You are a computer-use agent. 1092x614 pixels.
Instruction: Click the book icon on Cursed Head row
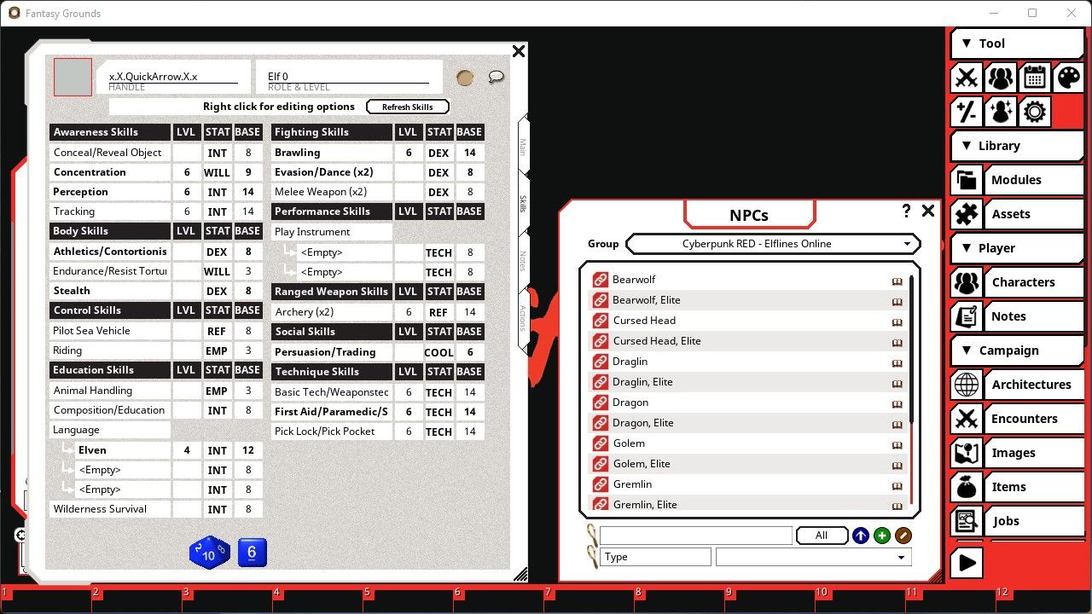(x=897, y=321)
